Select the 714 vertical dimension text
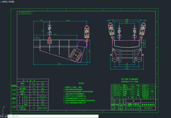The height and width of the screenshot is (118, 171). pos(43,31)
